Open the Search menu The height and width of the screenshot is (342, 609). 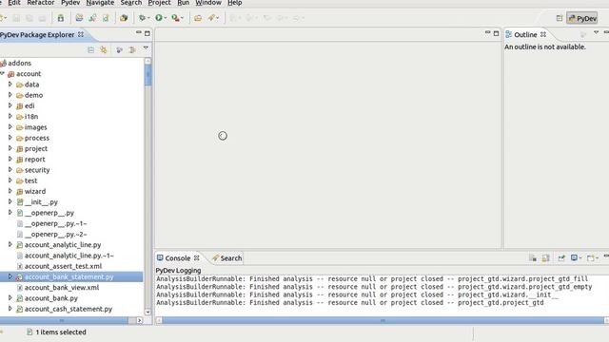131,3
